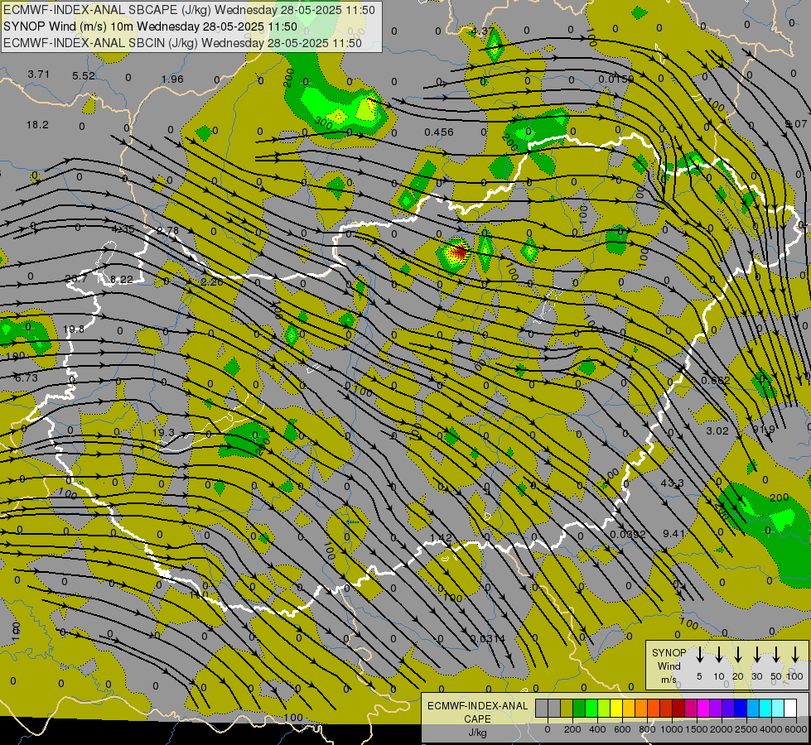Click the station value 0.456
This screenshot has width=811, height=745.
click(x=438, y=132)
